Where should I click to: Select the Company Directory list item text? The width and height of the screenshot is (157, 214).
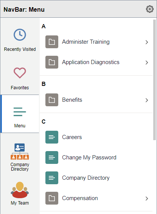point(86,178)
